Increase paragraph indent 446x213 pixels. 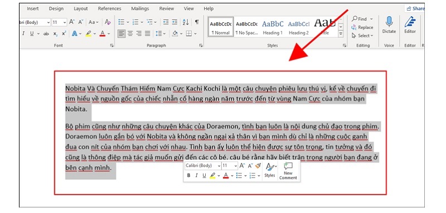pos(174,22)
